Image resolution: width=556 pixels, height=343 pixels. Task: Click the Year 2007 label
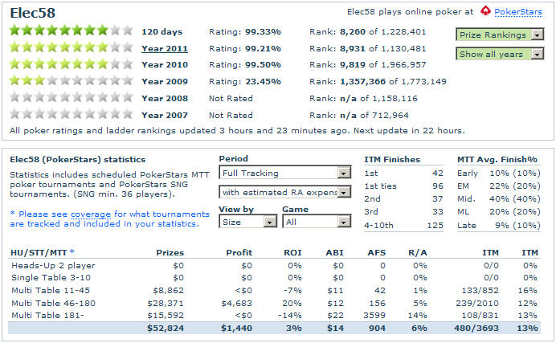165,115
